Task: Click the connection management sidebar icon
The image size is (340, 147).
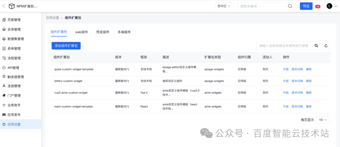Action: [4, 86]
